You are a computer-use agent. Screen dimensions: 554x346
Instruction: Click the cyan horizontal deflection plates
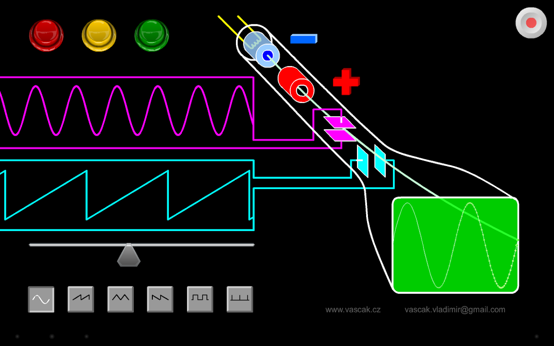coord(371,161)
